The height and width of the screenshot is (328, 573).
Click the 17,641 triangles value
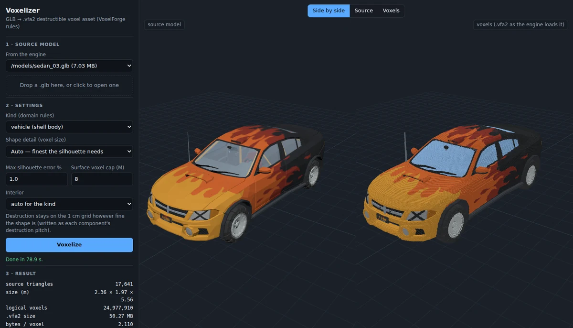click(x=124, y=284)
